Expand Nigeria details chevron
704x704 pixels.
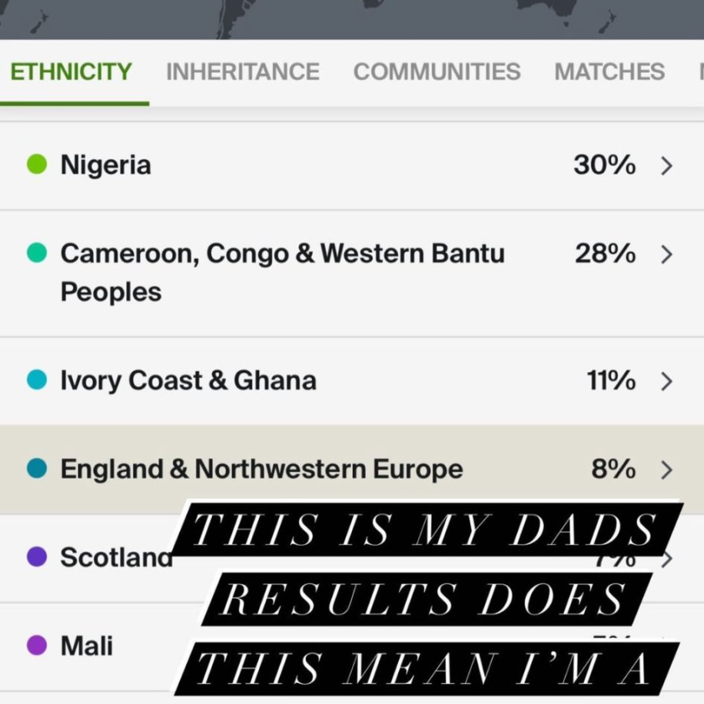pos(667,166)
